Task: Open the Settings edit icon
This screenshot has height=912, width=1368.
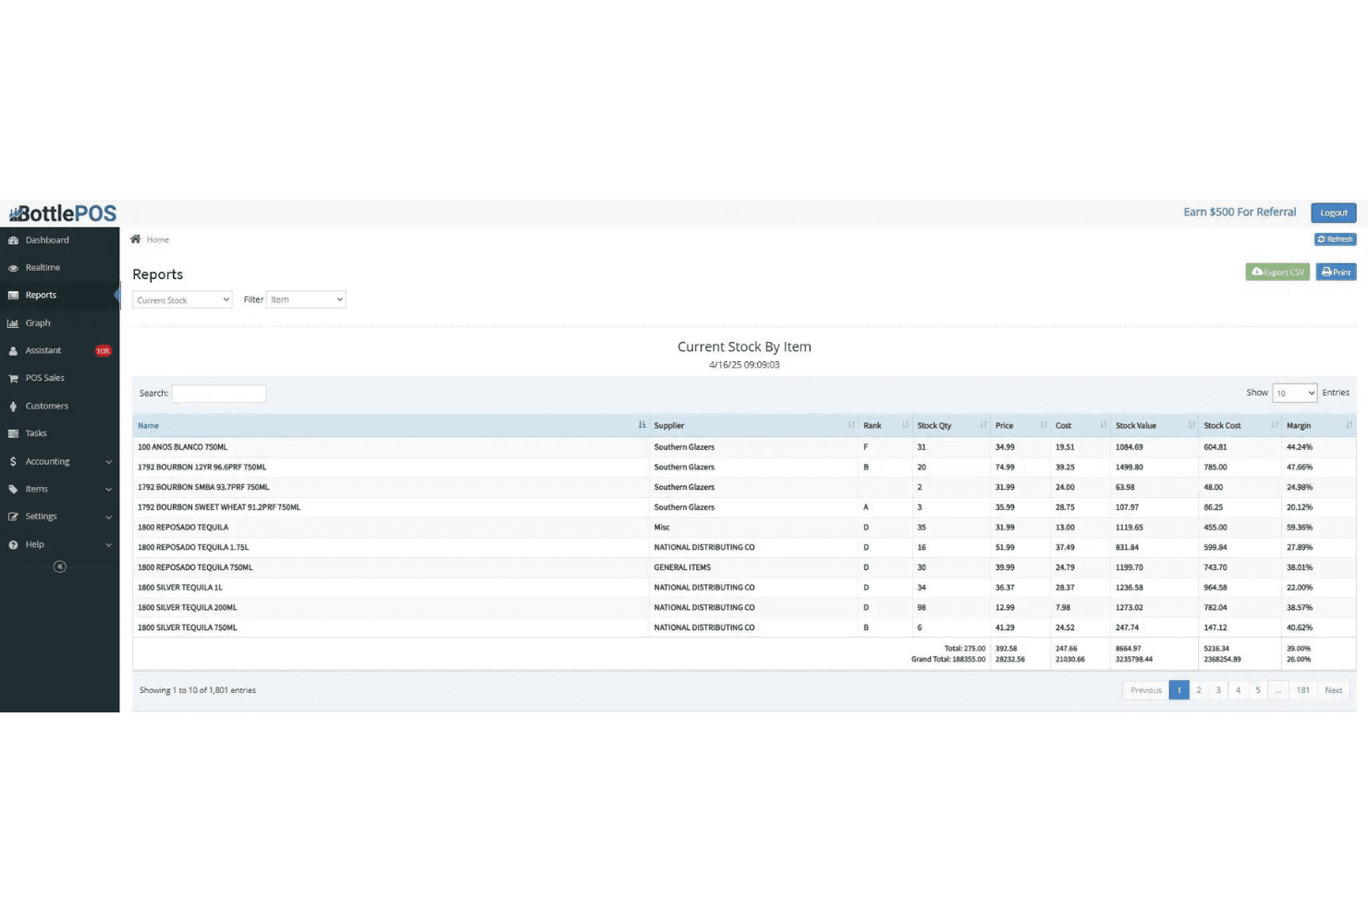Action: coord(13,517)
